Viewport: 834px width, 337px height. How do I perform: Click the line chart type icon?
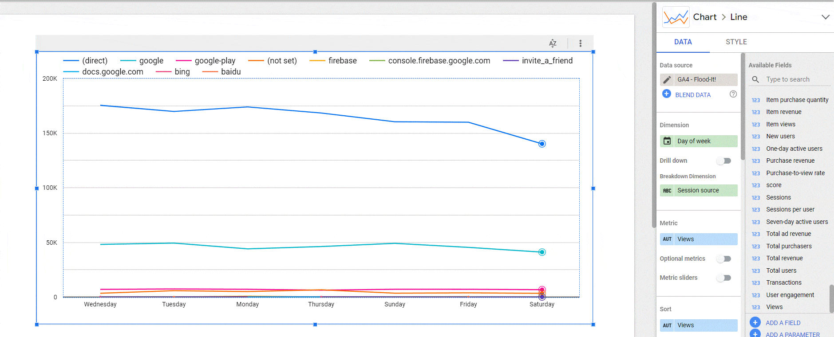(x=676, y=17)
